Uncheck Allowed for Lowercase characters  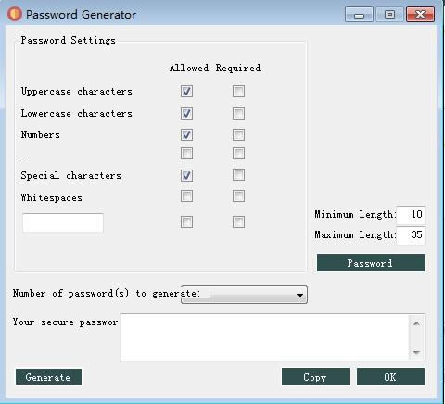click(186, 113)
